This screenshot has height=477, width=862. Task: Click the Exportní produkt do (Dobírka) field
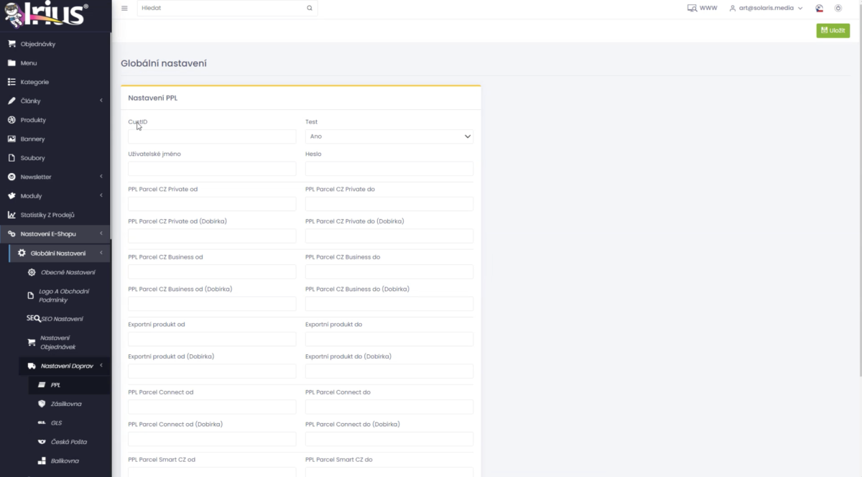pyautogui.click(x=389, y=371)
